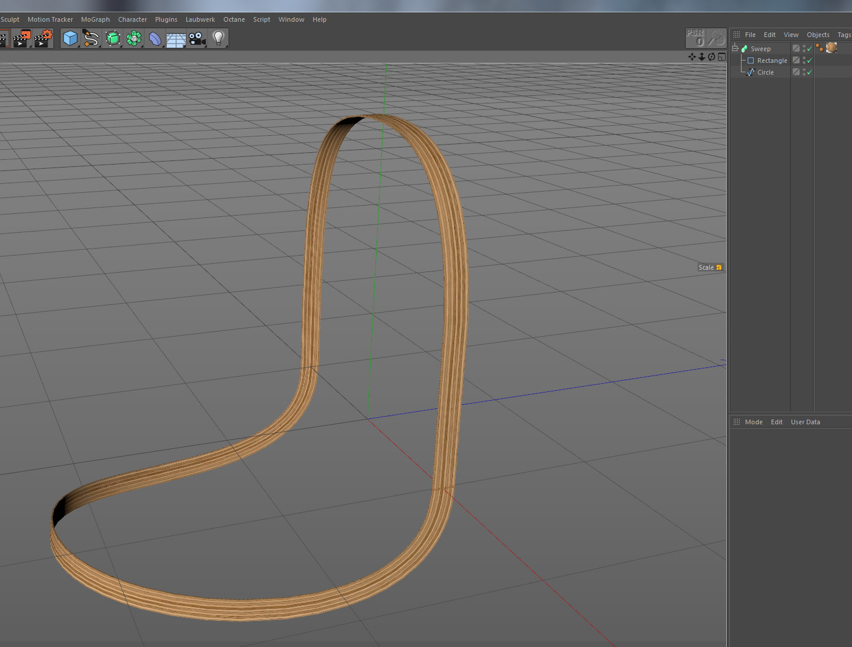
Task: Select the Circle object name
Action: [x=766, y=72]
